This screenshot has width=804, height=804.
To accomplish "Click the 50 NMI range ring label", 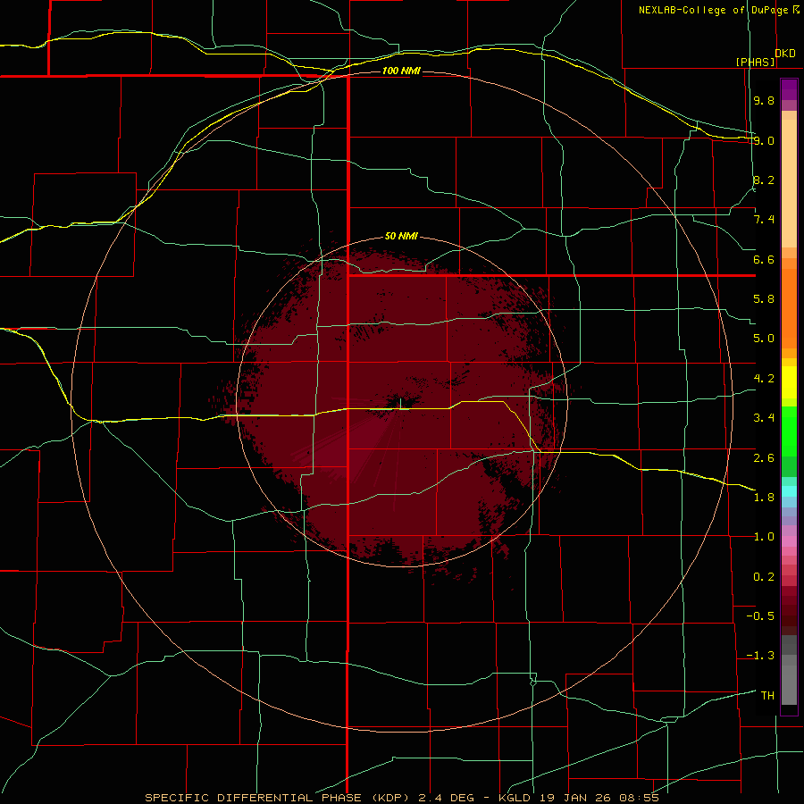I will pos(401,236).
